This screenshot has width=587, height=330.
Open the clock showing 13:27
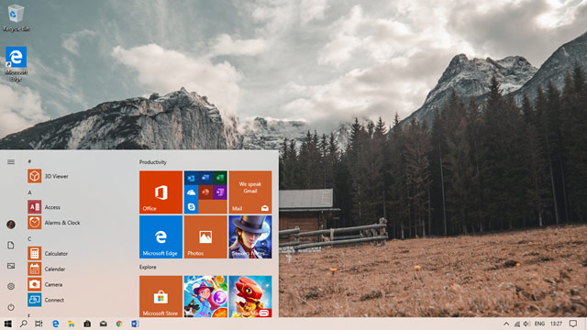(x=556, y=324)
